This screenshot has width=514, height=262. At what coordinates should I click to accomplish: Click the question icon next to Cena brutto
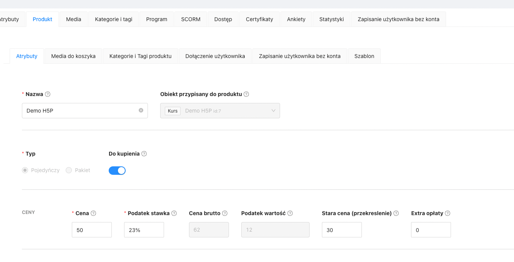(224, 213)
